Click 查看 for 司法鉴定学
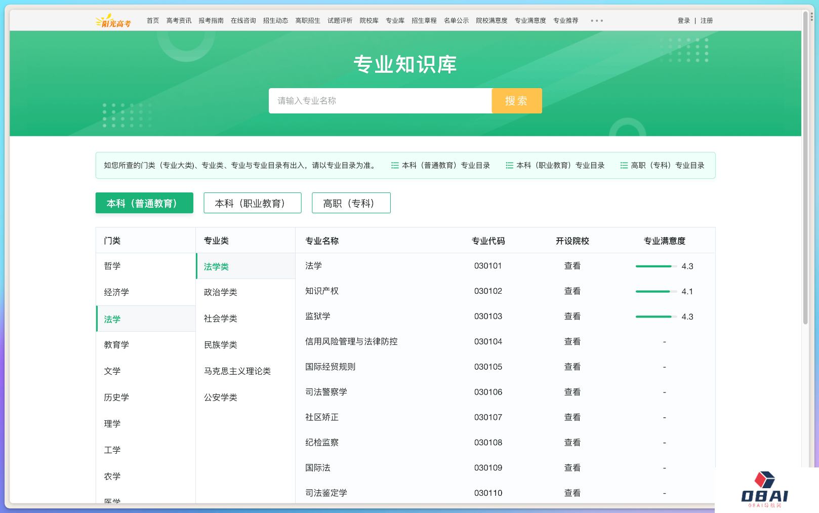The height and width of the screenshot is (513, 819). [572, 493]
